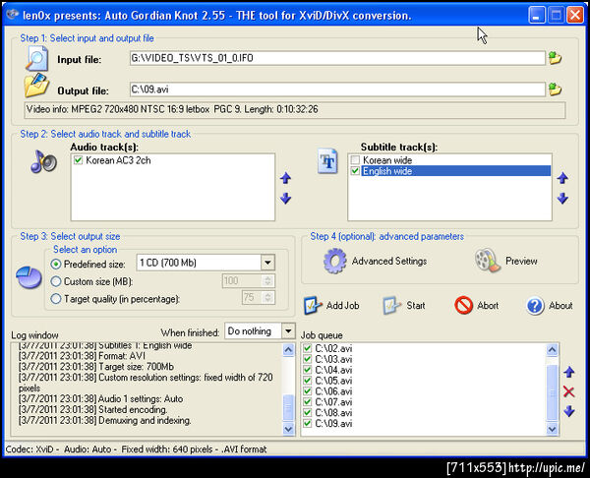Browse for input file folder icon
The width and height of the screenshot is (590, 478).
click(x=555, y=58)
